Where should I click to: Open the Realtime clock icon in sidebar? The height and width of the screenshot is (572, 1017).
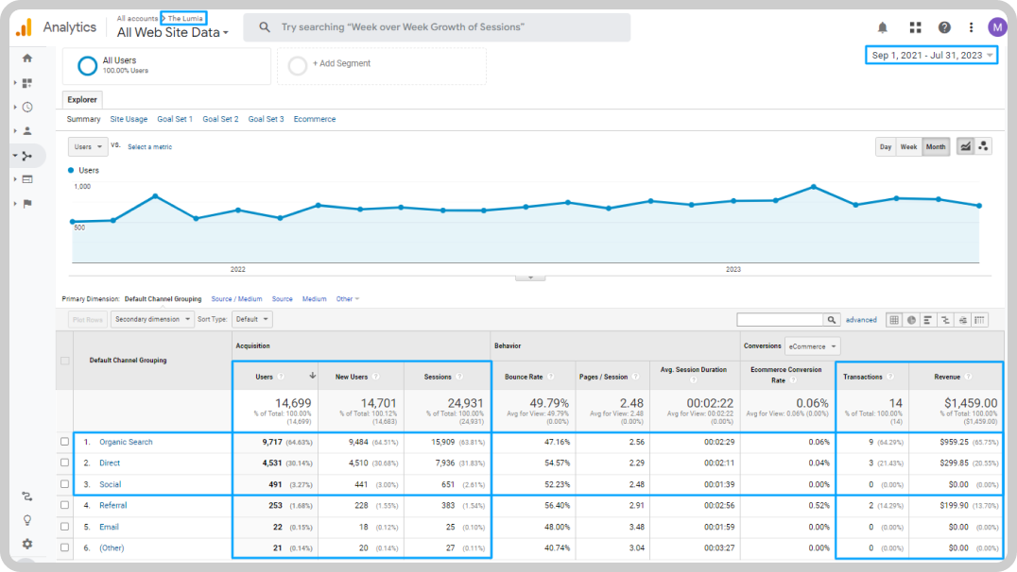(27, 107)
